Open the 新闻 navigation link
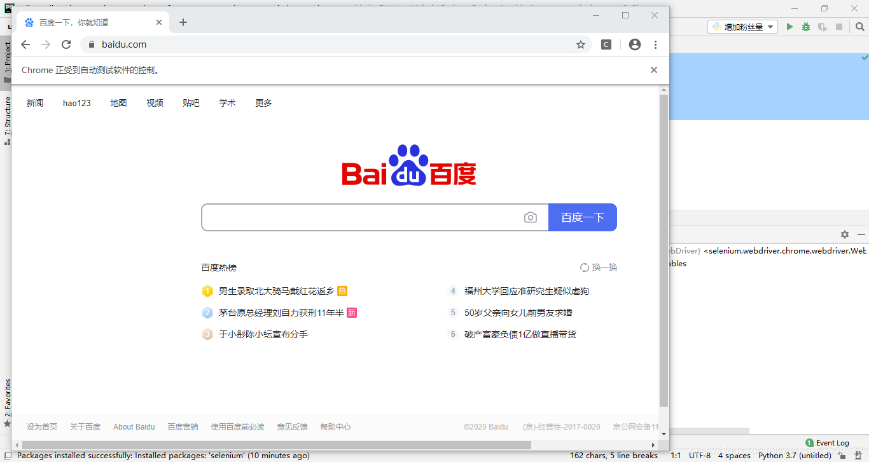This screenshot has width=869, height=462. [x=35, y=103]
